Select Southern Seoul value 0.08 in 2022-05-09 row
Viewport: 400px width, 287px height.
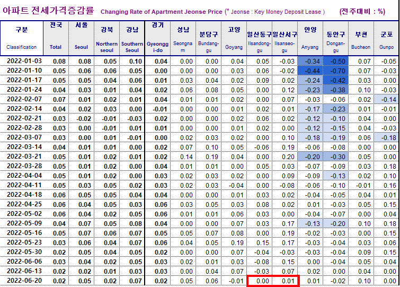136,224
